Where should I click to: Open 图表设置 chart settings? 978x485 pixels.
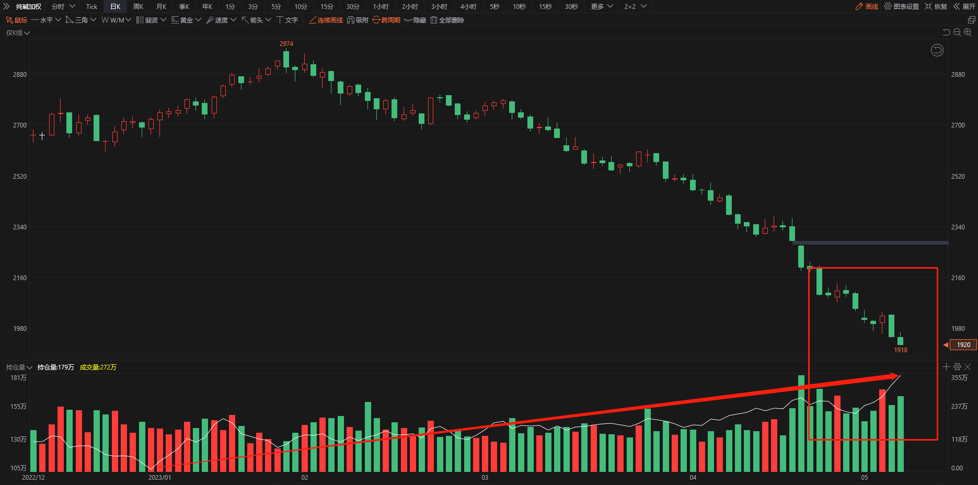[x=901, y=6]
